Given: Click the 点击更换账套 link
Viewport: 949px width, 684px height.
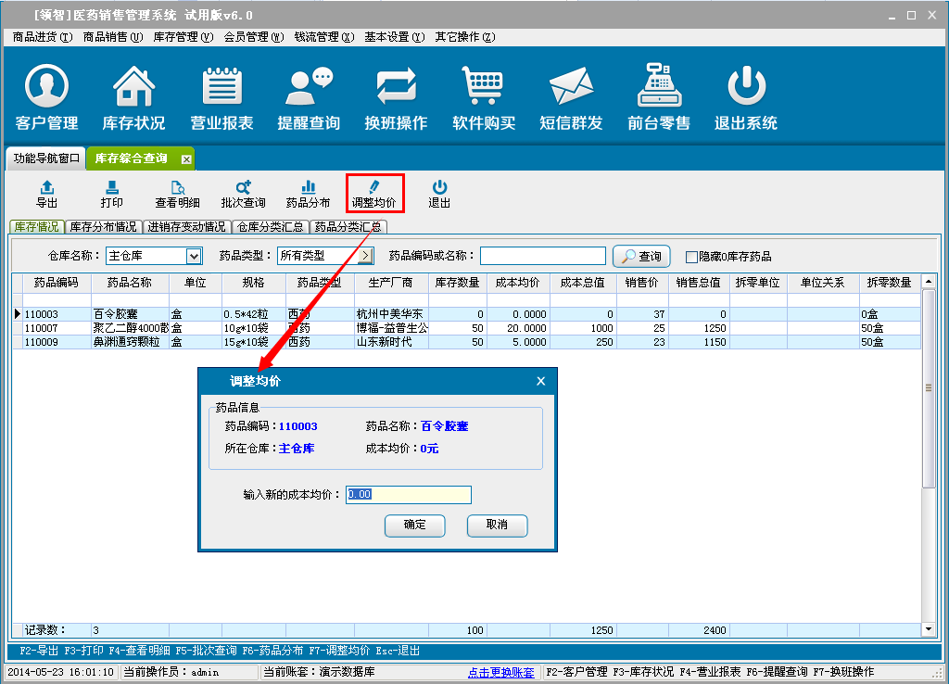Looking at the screenshot, I should [501, 672].
